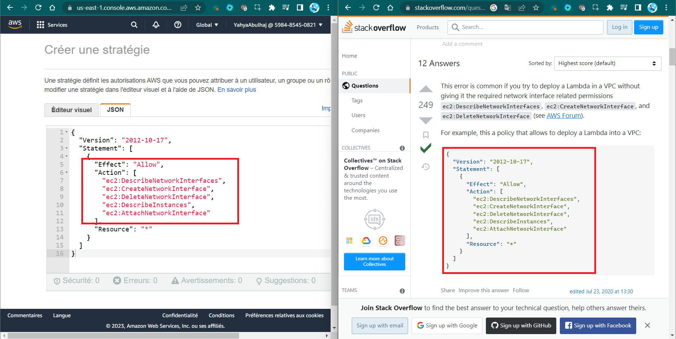Reload the AWS console page

(38, 7)
